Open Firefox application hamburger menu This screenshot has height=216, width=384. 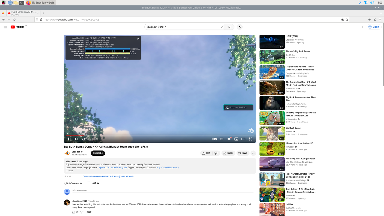pos(380,19)
